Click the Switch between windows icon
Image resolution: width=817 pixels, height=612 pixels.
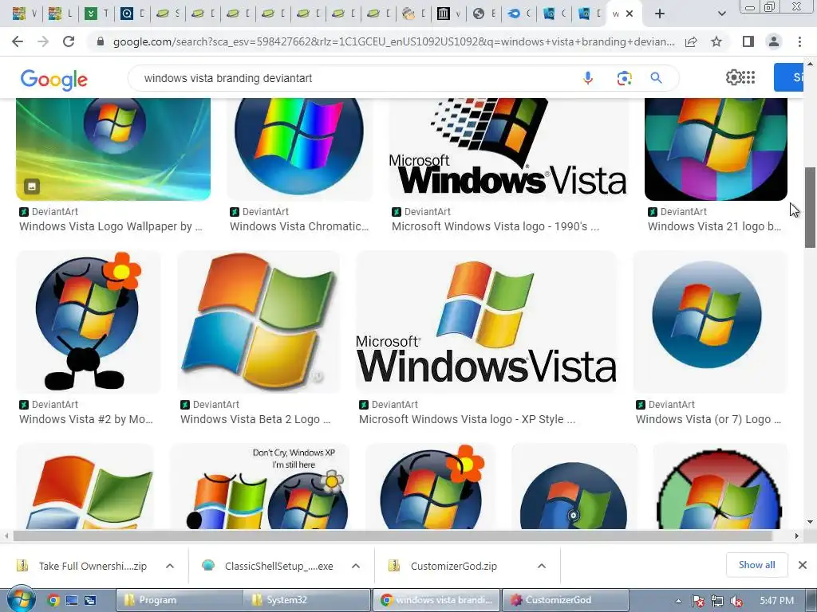pyautogui.click(x=90, y=600)
